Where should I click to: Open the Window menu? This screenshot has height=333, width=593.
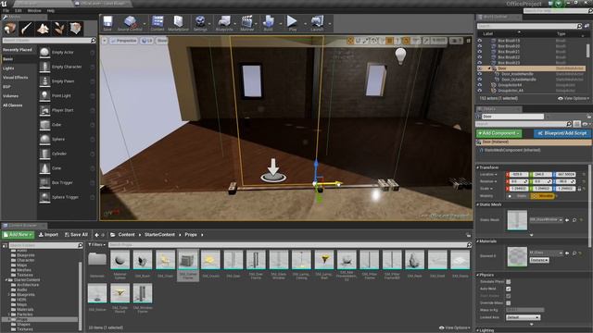34,10
